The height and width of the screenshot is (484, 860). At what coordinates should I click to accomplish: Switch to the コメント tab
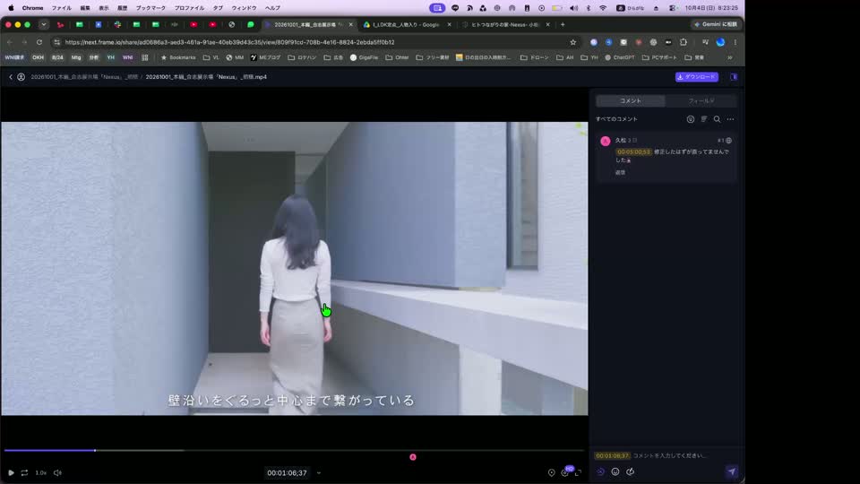[x=630, y=101]
